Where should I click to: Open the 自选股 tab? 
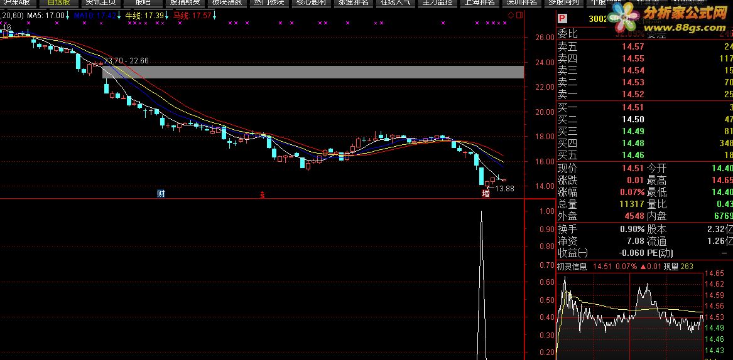point(58,3)
